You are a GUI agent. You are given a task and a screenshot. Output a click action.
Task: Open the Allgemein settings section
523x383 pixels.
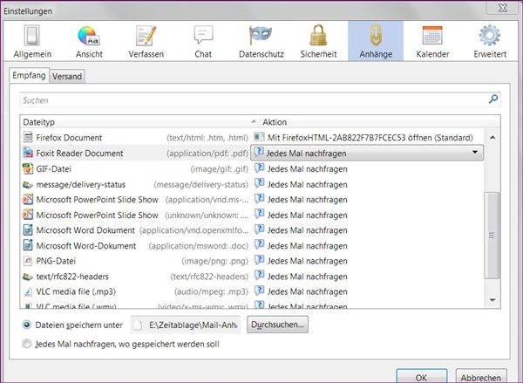[32, 41]
